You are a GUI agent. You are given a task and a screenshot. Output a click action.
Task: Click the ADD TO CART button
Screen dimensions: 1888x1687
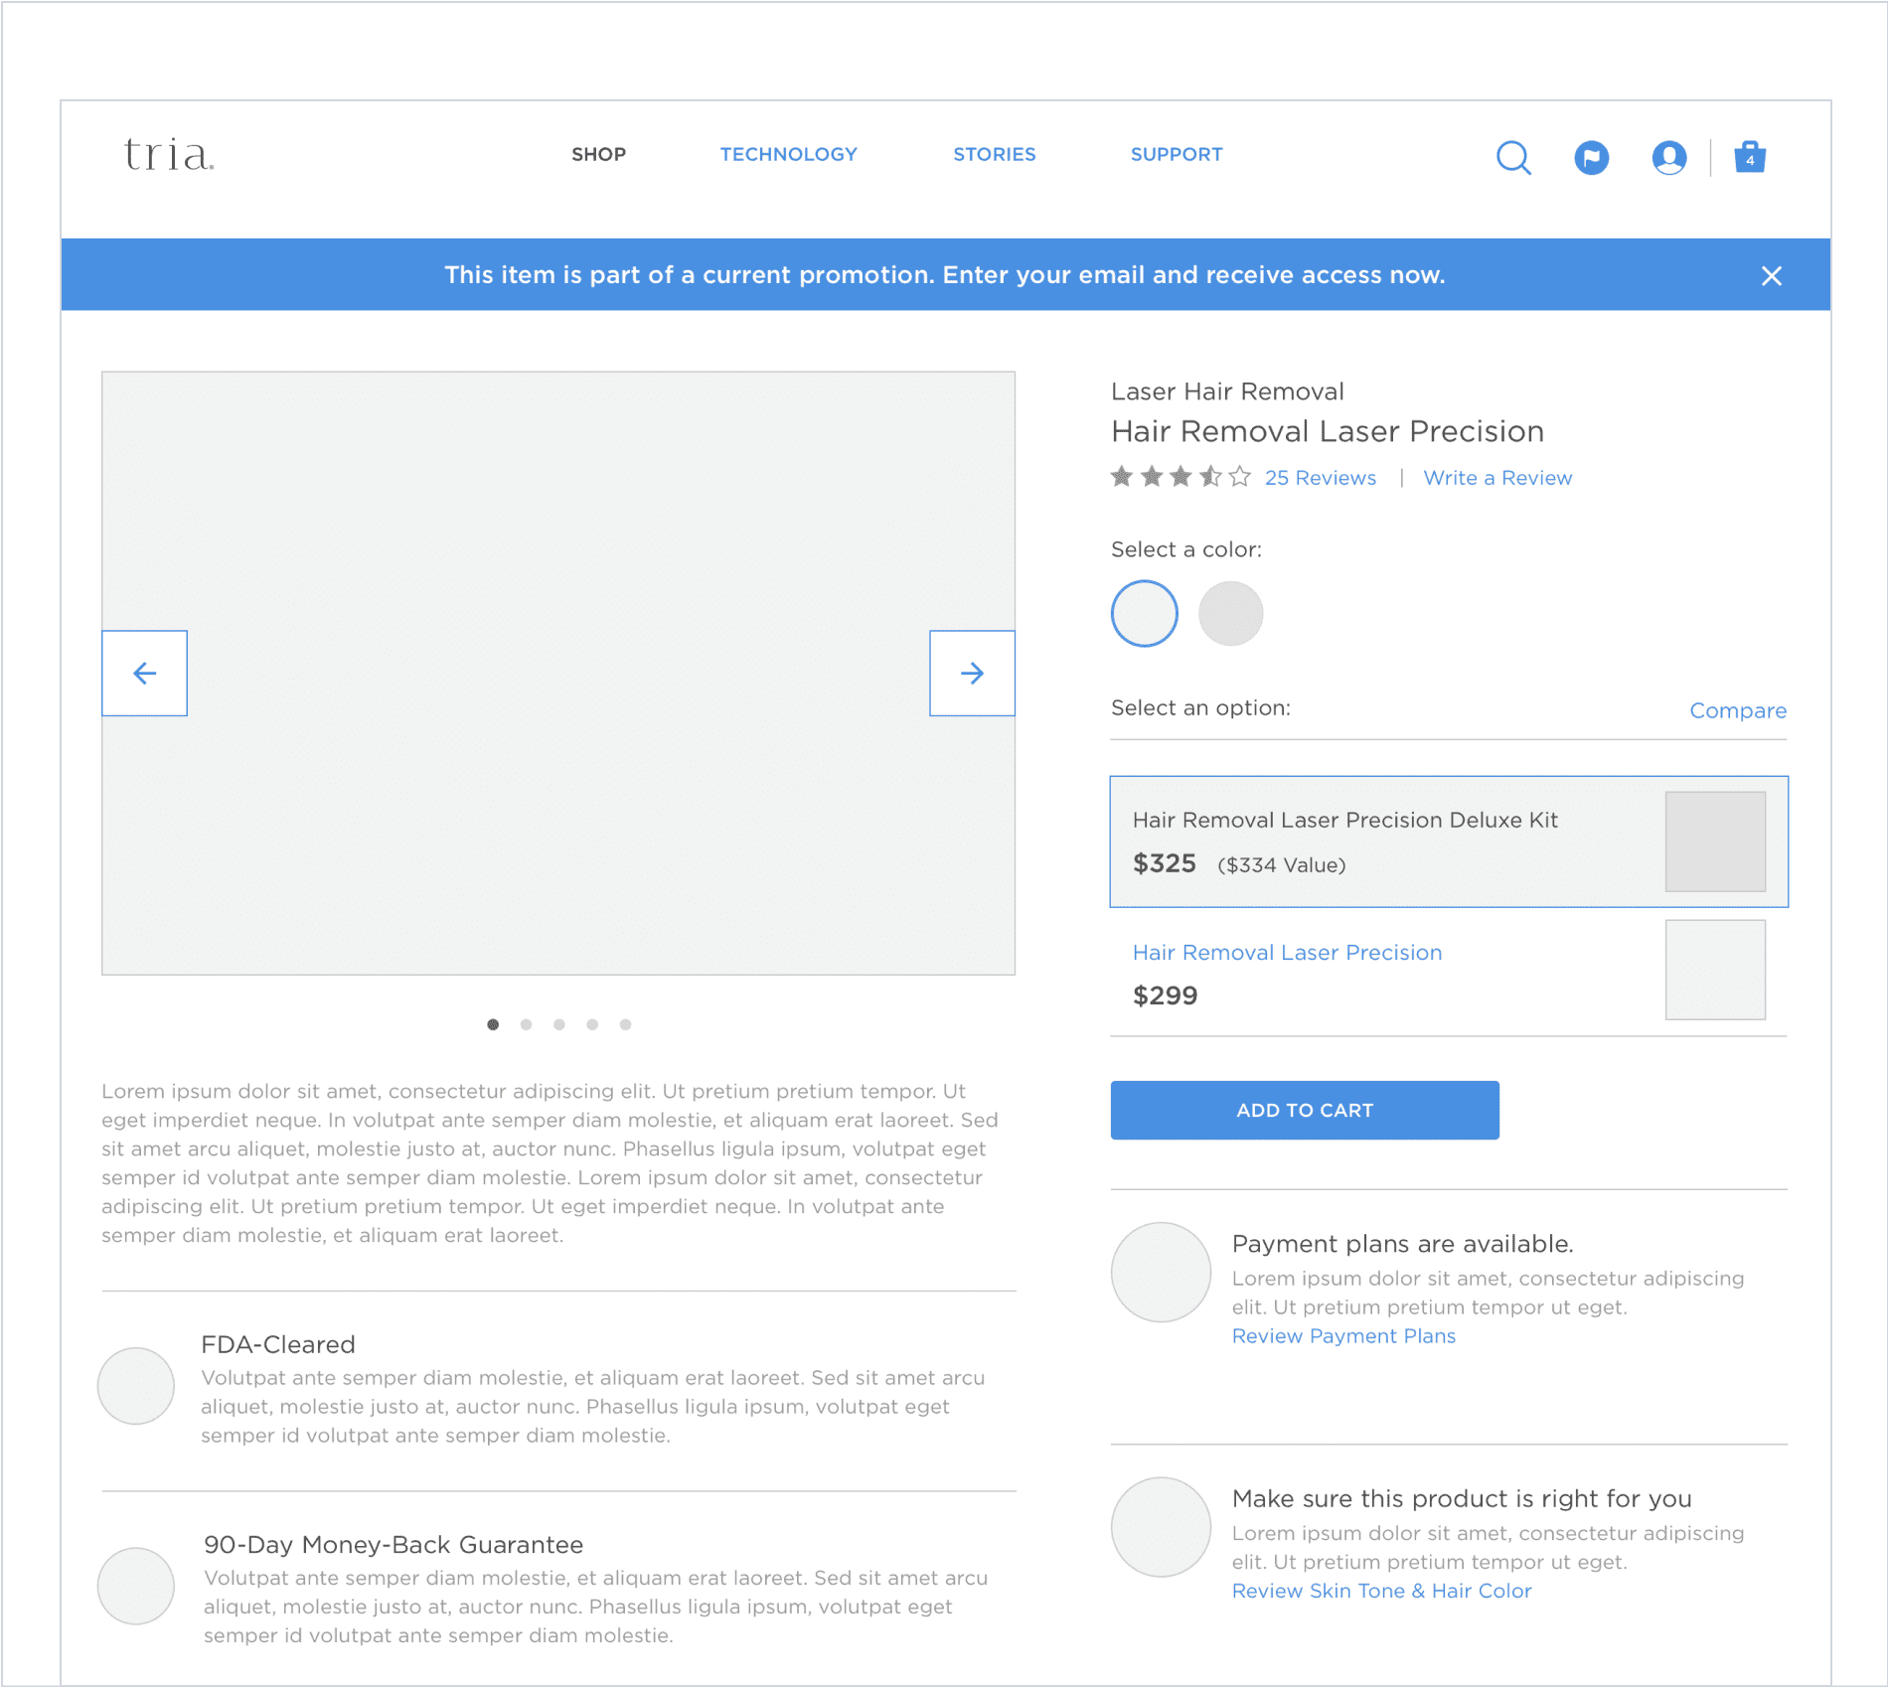click(x=1305, y=1110)
